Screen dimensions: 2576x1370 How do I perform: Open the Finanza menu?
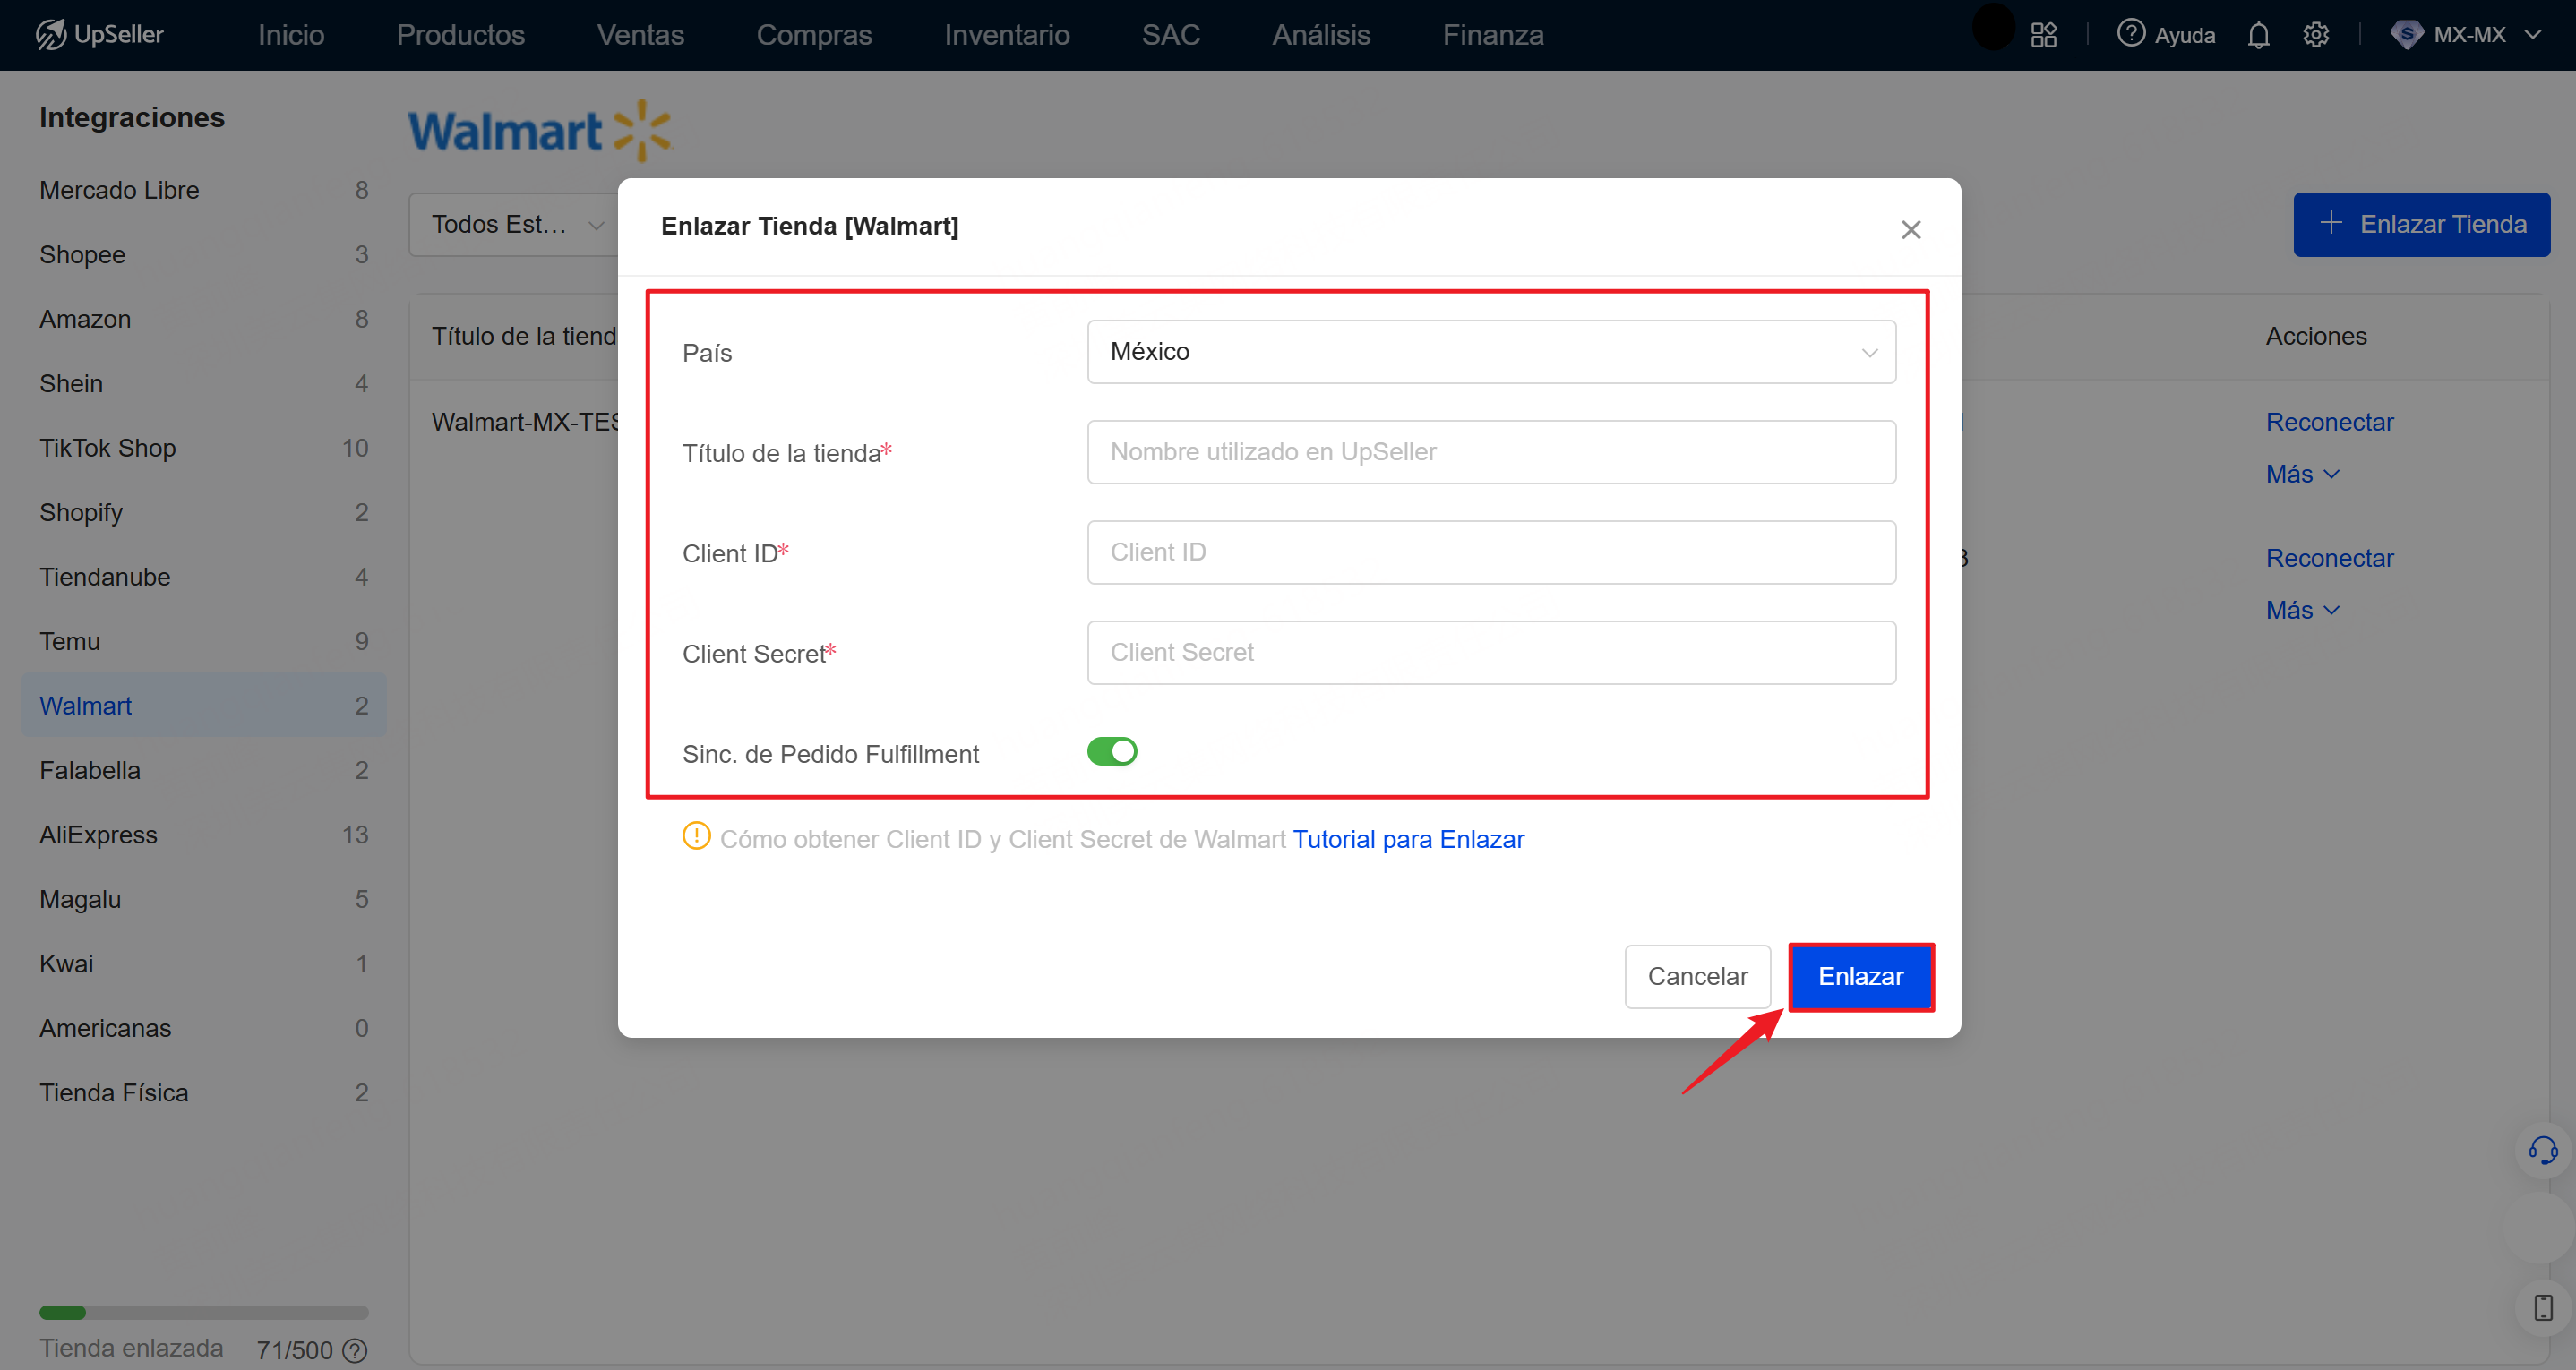pyautogui.click(x=1493, y=34)
